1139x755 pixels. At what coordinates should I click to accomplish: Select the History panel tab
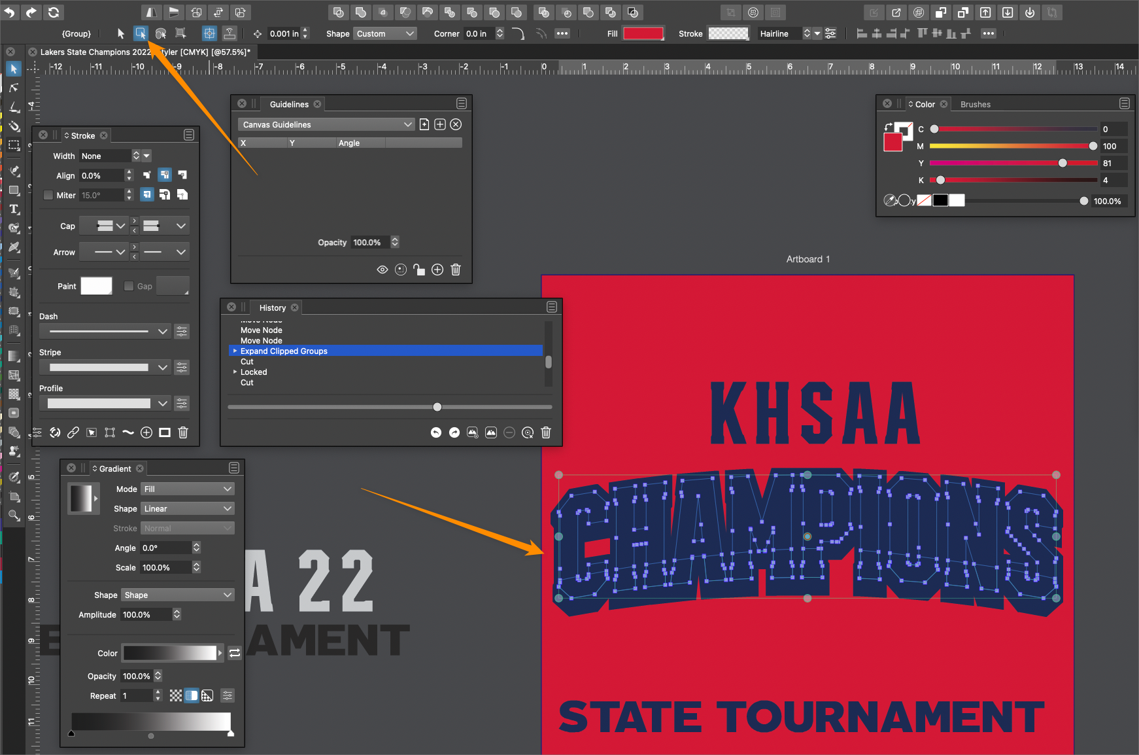[x=272, y=307]
